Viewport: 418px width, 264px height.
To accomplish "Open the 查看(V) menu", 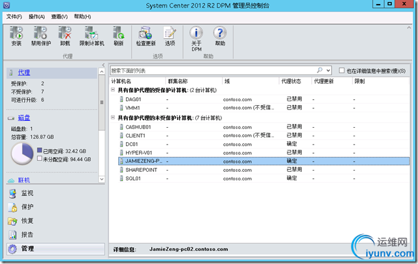I will (60, 16).
